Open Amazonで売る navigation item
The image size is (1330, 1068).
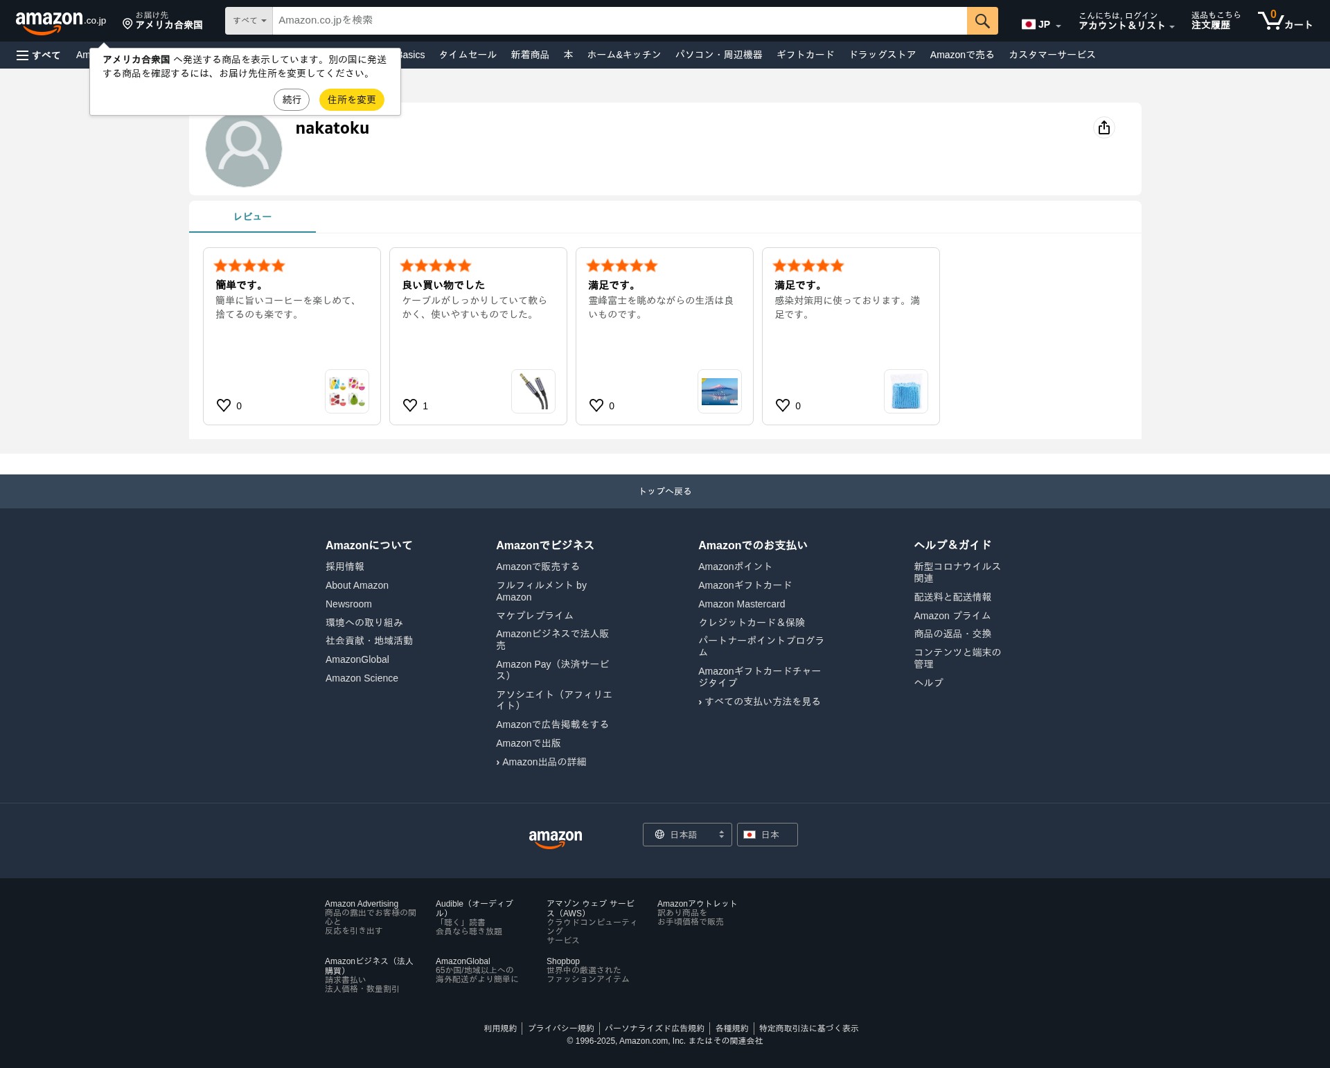pyautogui.click(x=962, y=55)
